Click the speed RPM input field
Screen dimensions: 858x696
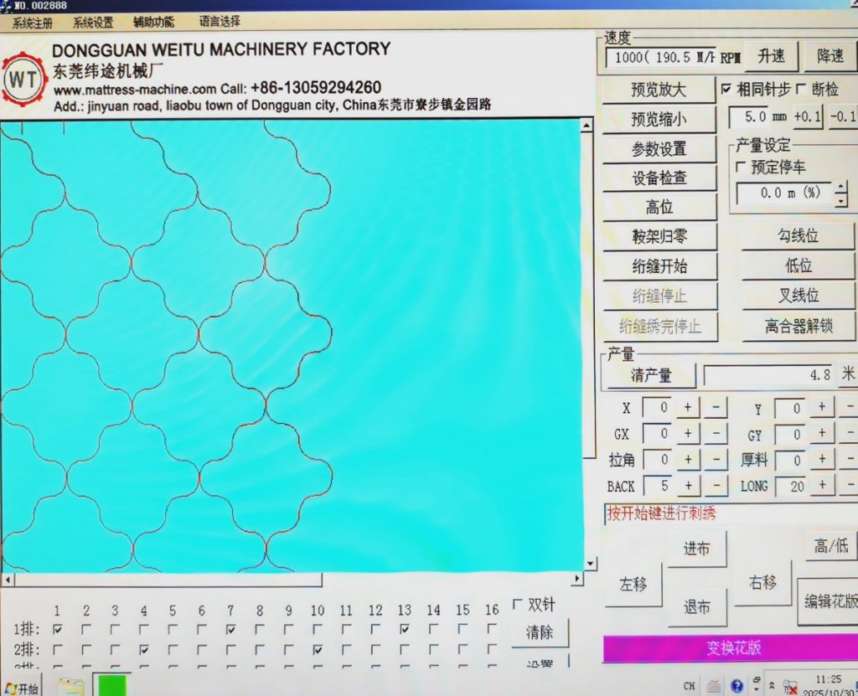click(x=660, y=57)
